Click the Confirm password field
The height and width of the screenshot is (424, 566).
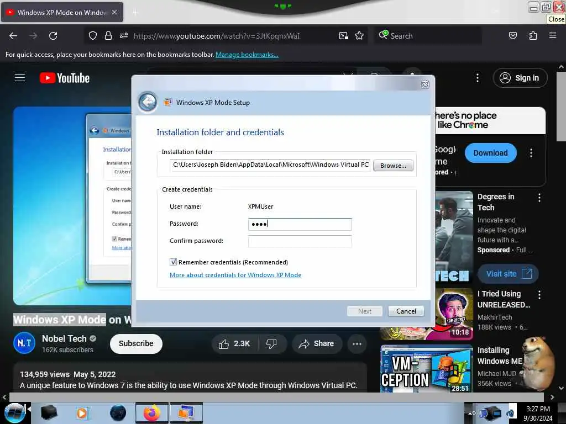pyautogui.click(x=300, y=241)
